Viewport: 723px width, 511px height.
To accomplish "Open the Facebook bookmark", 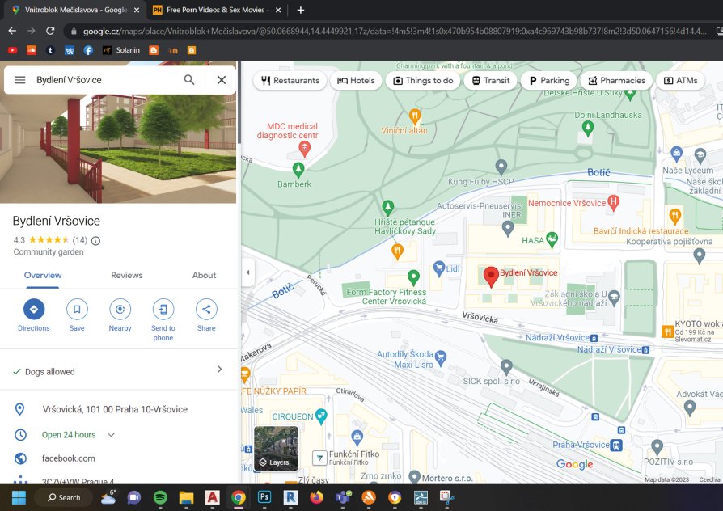I will 88,50.
